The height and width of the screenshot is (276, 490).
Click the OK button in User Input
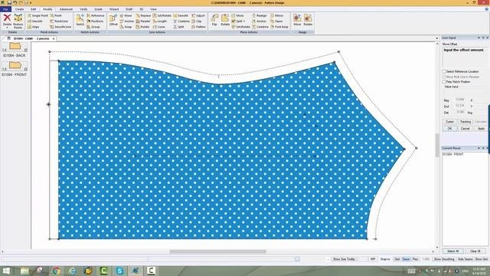click(449, 129)
